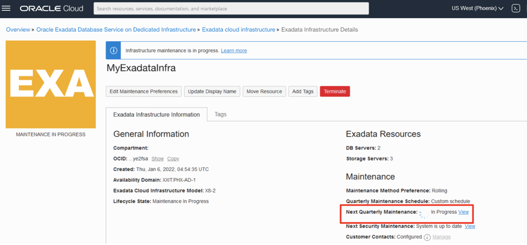Click the Oracle Cloud logo
Viewport: 527px width, 245px height.
pyautogui.click(x=52, y=8)
